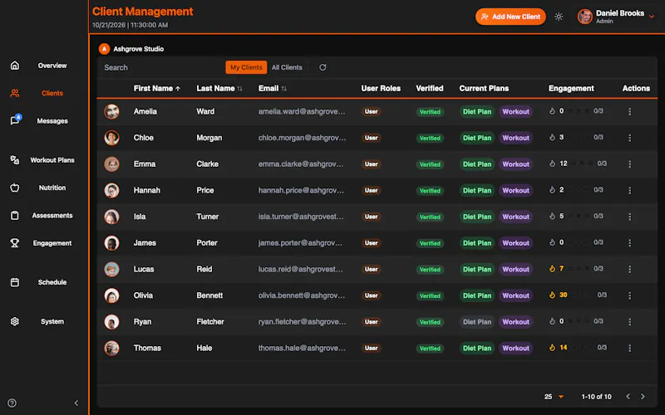Click the Search input field
This screenshot has width=665, height=415.
(x=161, y=67)
